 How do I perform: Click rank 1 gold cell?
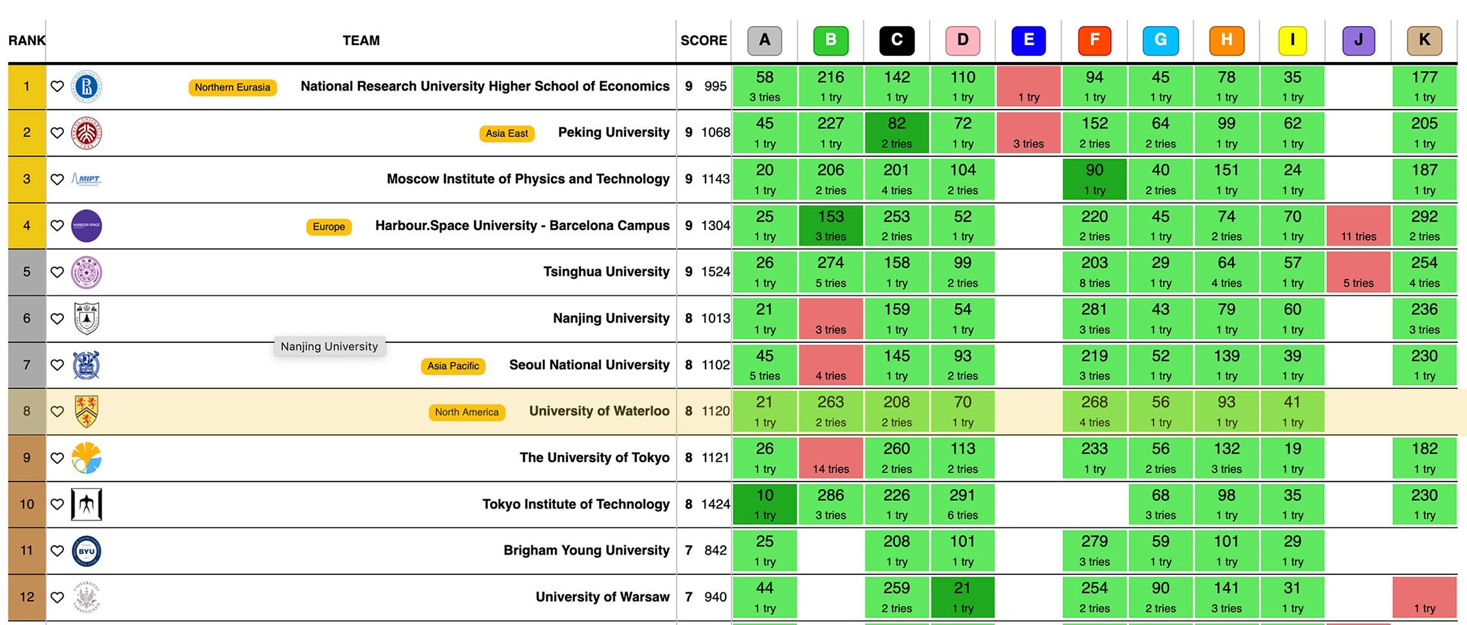(27, 86)
